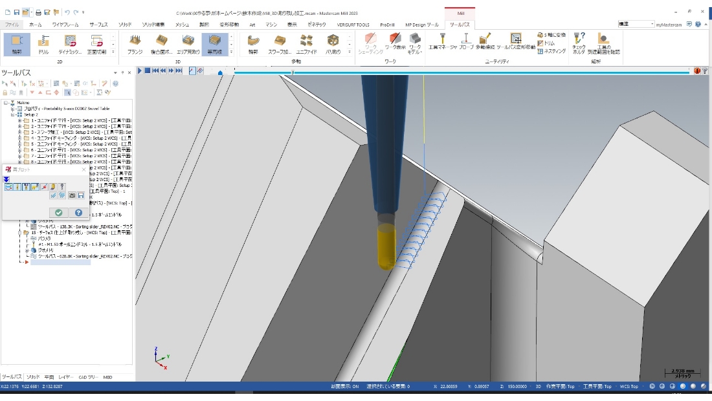The image size is (712, 401).
Task: Expand 再プロット dialog options with blue chevron
Action: (x=6, y=179)
